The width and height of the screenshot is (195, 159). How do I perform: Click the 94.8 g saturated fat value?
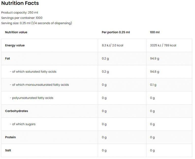pos(155,72)
